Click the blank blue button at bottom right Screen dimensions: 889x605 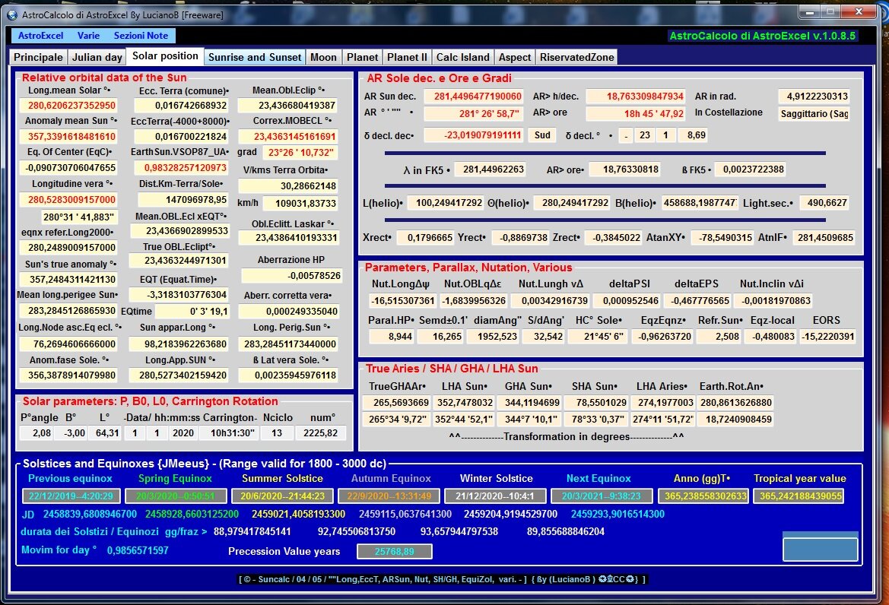point(820,550)
